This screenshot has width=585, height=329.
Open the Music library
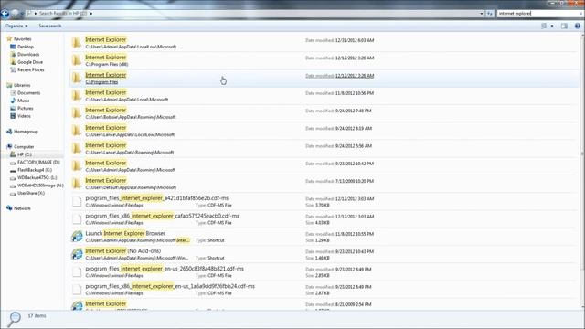(x=20, y=101)
